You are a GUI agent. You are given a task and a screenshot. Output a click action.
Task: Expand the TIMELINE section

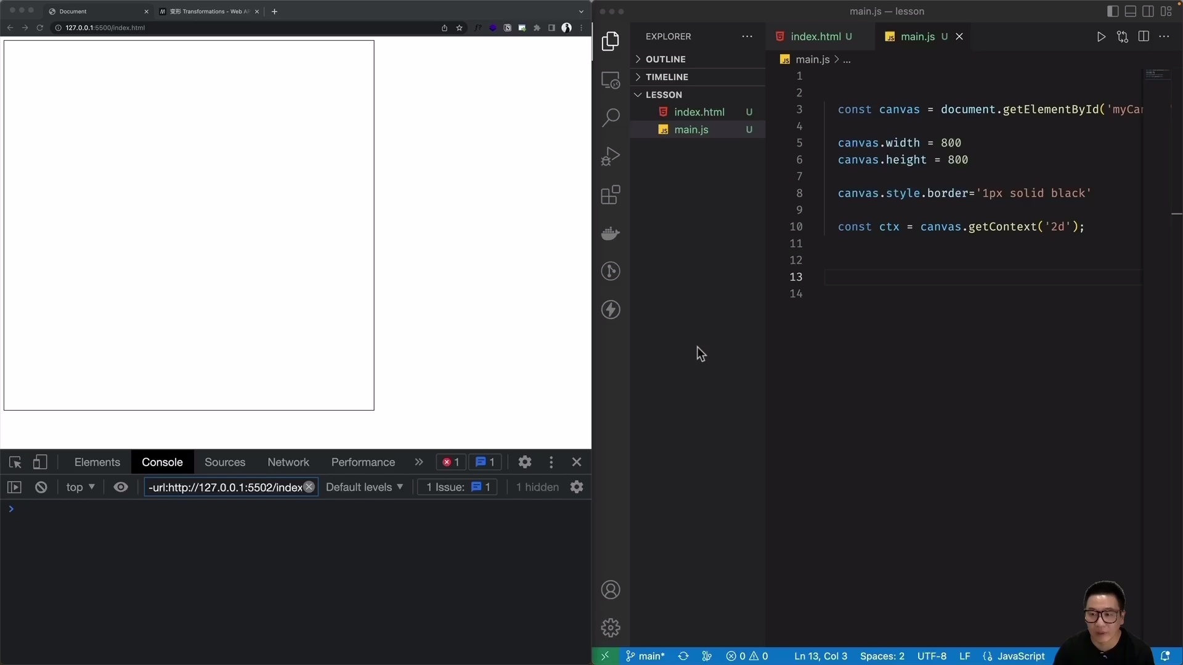pos(697,77)
